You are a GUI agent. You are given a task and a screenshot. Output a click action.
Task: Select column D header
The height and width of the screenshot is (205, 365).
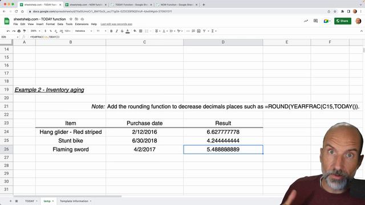pyautogui.click(x=223, y=42)
